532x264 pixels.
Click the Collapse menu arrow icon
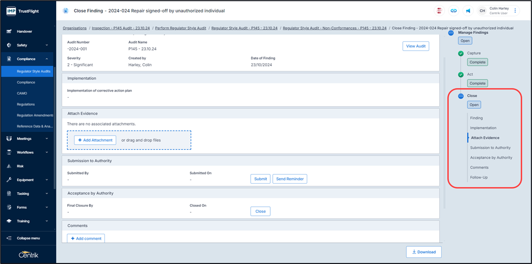point(9,238)
